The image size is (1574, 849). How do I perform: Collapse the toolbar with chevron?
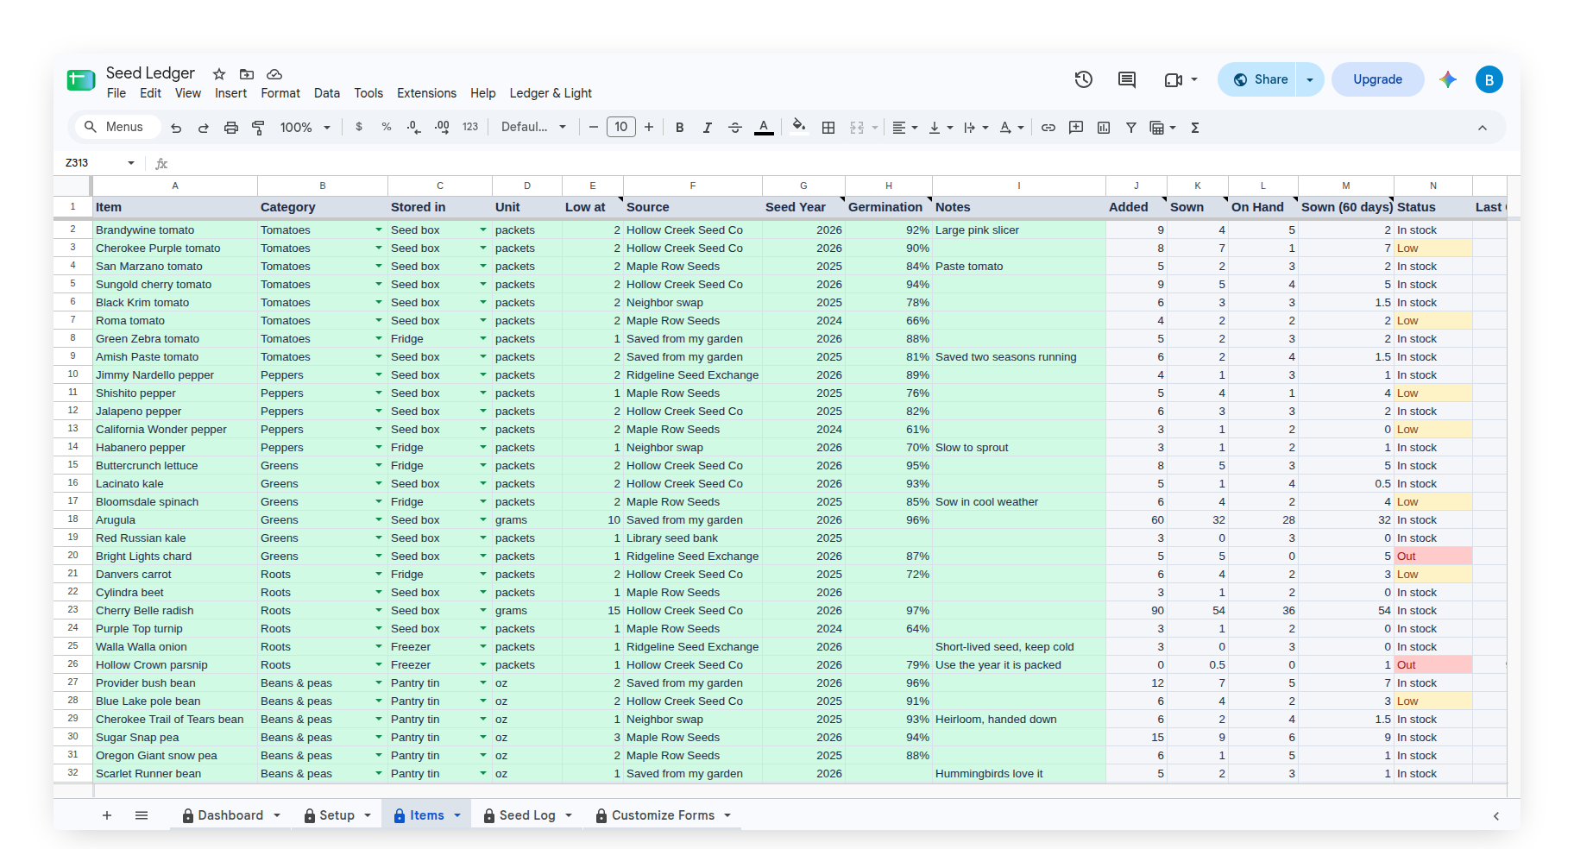click(x=1483, y=128)
